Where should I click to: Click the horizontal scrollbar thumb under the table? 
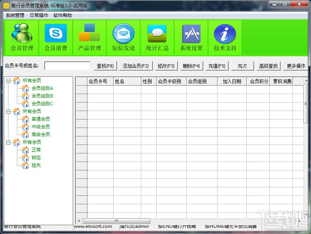tap(116, 221)
